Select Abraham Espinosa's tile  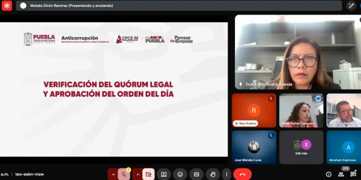344,147
